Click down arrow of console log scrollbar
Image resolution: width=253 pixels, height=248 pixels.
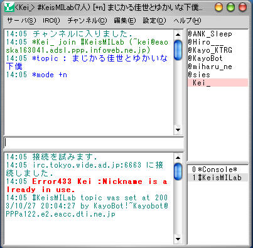[x=178, y=239]
